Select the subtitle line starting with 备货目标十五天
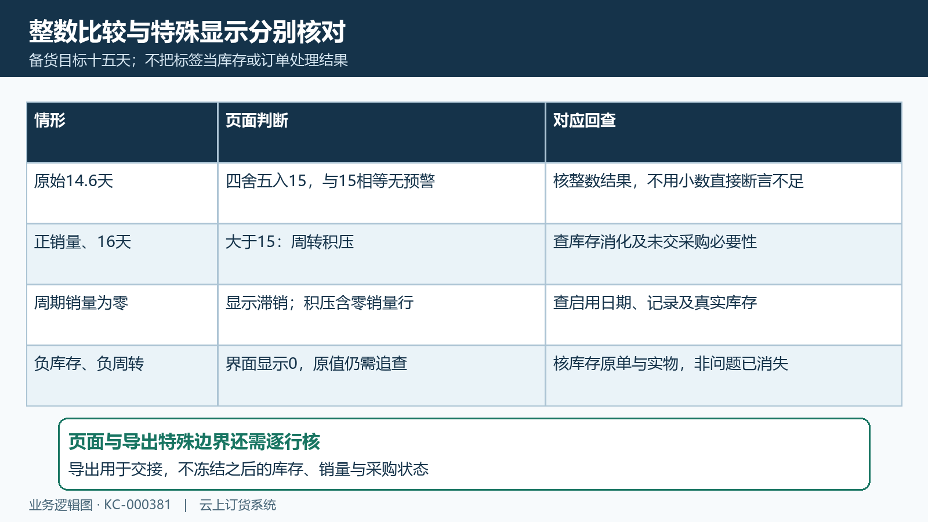This screenshot has width=928, height=522. coord(188,60)
